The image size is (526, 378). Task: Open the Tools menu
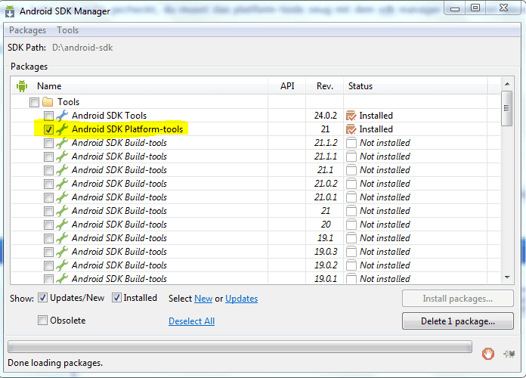click(67, 30)
